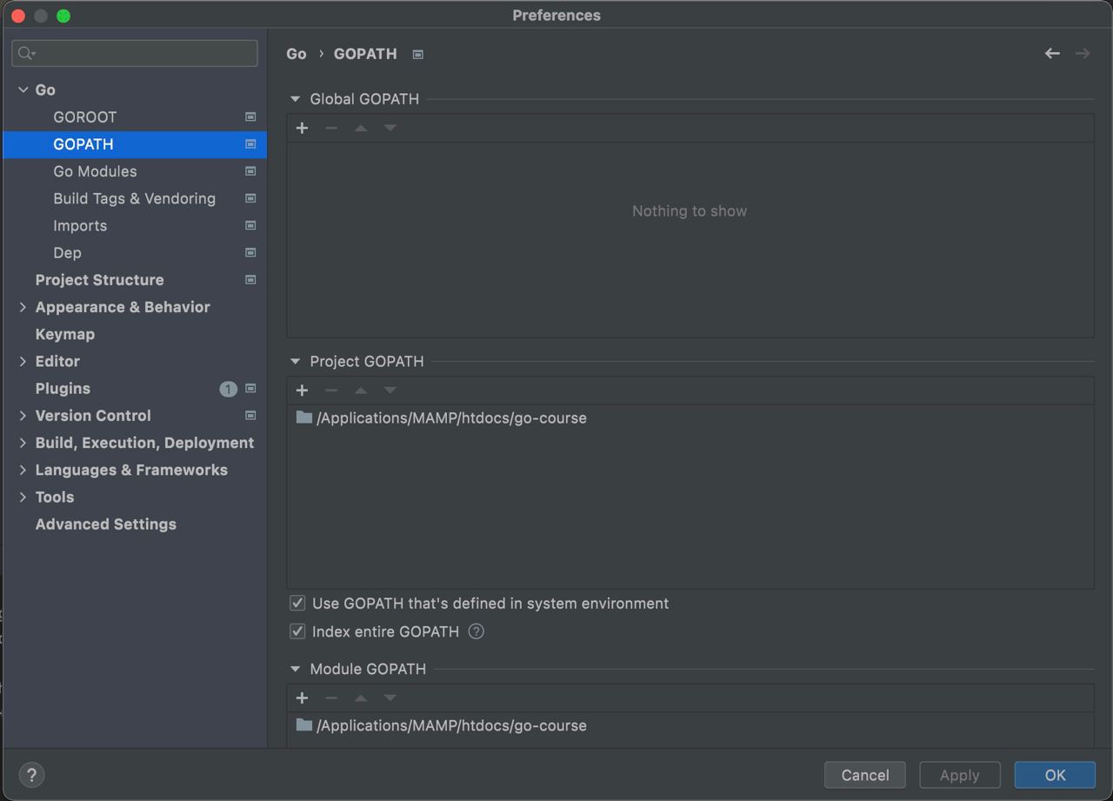Click the Plugins update badge
This screenshot has height=801, width=1113.
click(228, 389)
